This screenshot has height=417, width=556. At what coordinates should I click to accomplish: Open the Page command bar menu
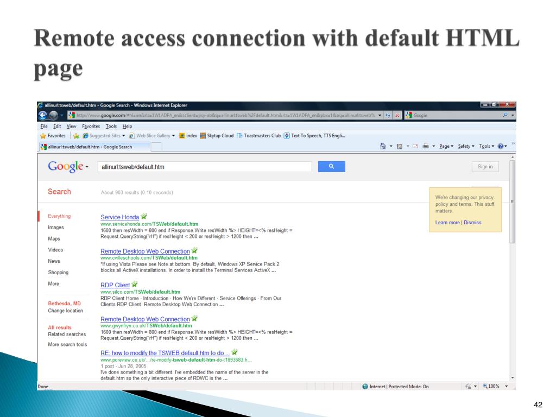[x=446, y=146]
